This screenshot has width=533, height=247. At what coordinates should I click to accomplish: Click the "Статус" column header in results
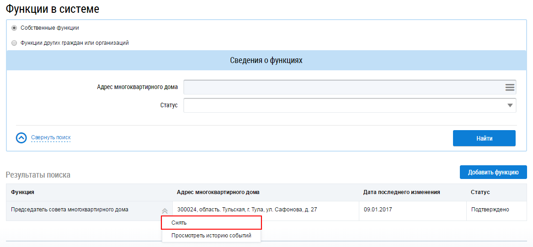click(x=480, y=192)
